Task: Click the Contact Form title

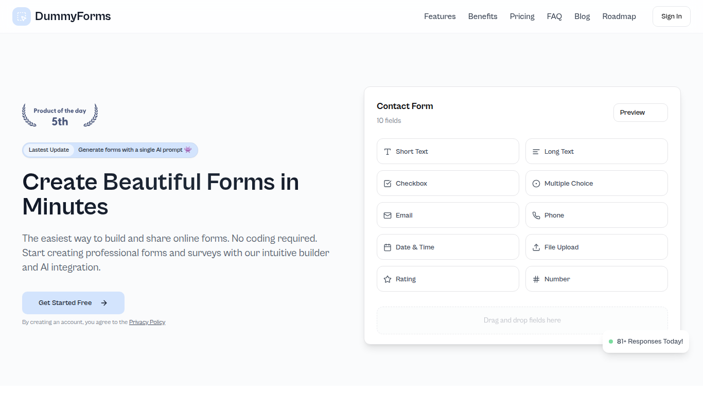Action: [x=405, y=106]
